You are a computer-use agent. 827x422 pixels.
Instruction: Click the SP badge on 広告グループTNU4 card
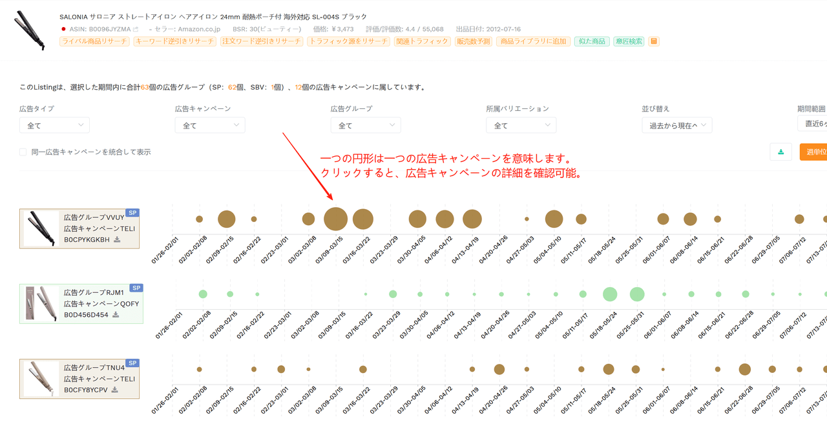132,363
